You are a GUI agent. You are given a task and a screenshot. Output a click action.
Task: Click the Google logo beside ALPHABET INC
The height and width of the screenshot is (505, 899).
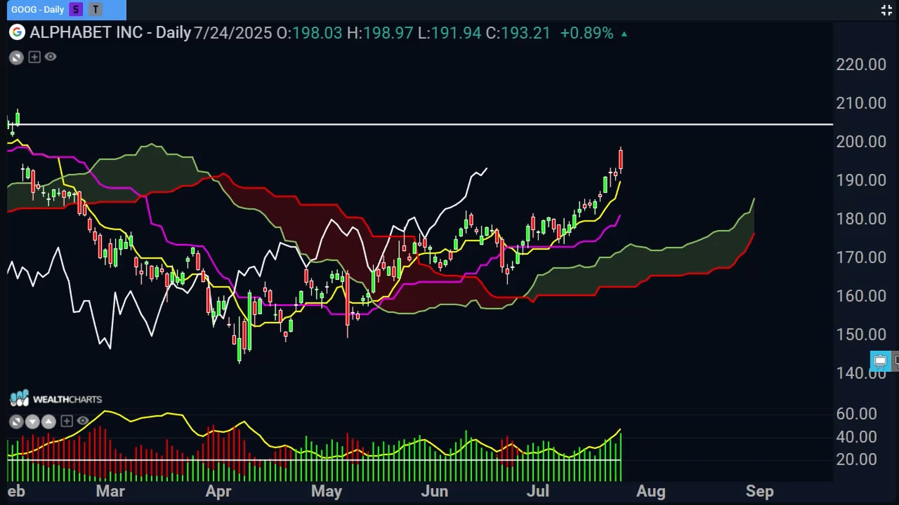pyautogui.click(x=17, y=32)
